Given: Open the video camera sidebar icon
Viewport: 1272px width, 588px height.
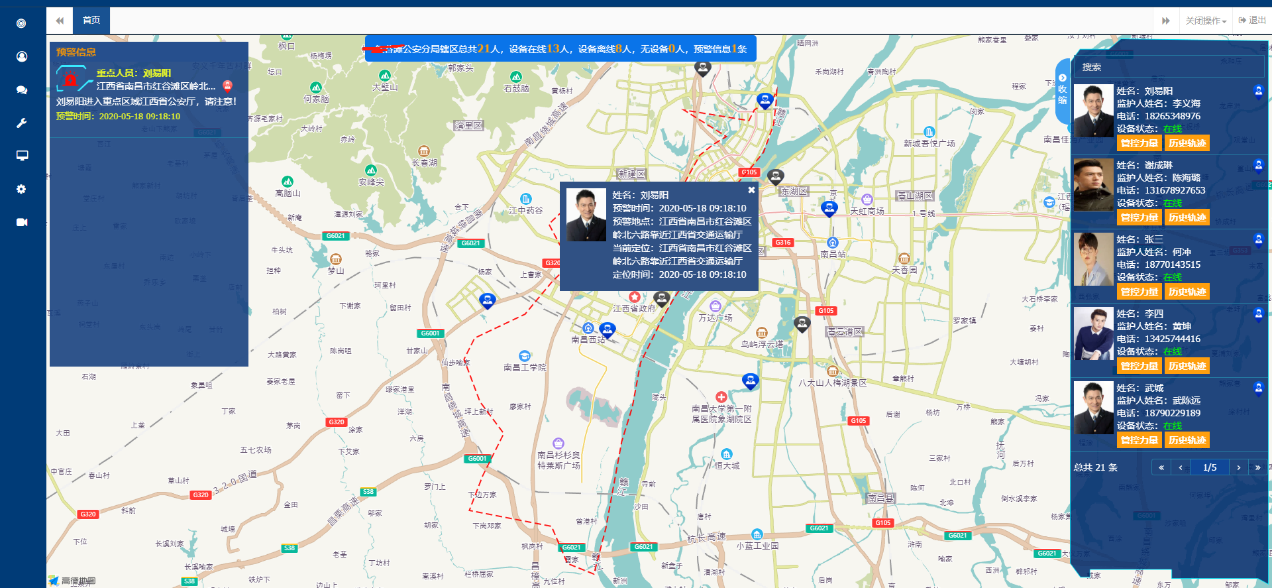Looking at the screenshot, I should pyautogui.click(x=22, y=222).
